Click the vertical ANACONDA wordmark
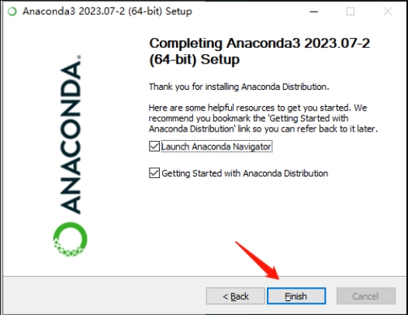 71,134
